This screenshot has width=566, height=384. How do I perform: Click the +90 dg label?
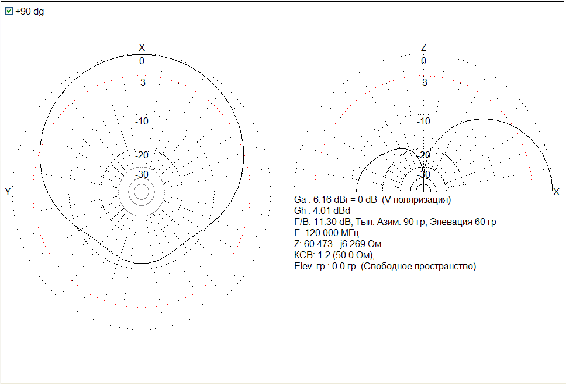(30, 12)
